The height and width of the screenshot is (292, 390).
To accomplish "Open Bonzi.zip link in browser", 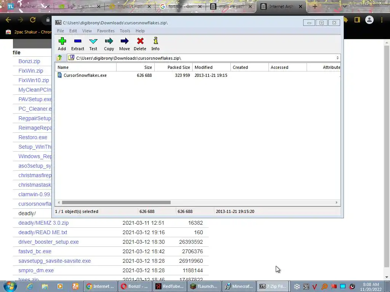I will [x=29, y=61].
